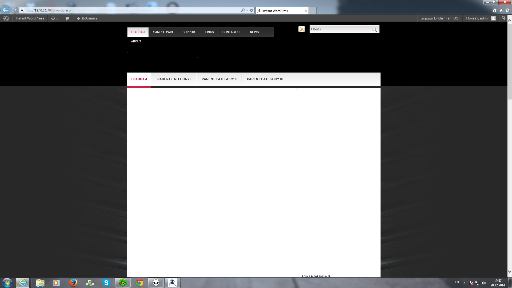
Task: Open the Parent Category II tab
Action: pos(219,79)
